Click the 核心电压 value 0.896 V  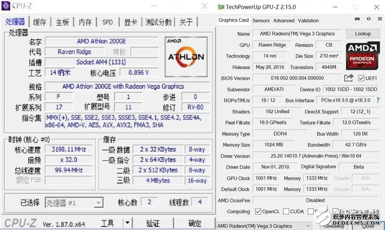pos(139,72)
